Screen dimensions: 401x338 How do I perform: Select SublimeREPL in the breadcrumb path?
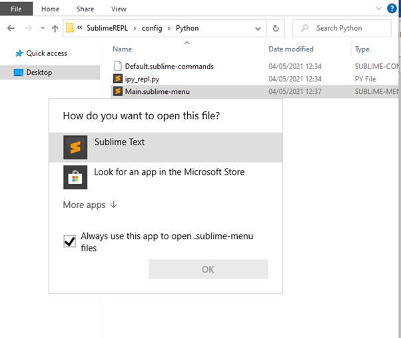(x=107, y=28)
